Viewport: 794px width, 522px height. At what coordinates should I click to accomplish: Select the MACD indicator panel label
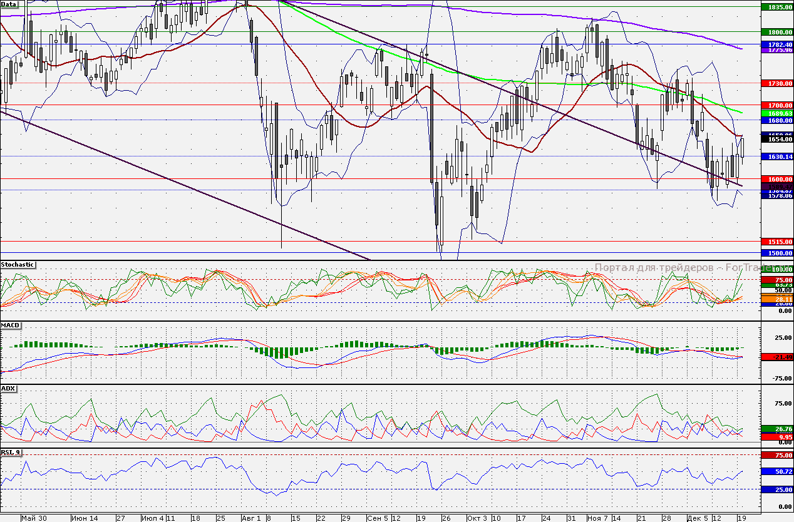point(10,326)
